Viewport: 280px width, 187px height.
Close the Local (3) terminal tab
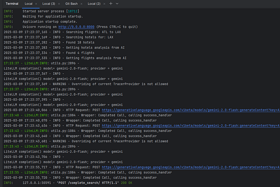pos(59,4)
